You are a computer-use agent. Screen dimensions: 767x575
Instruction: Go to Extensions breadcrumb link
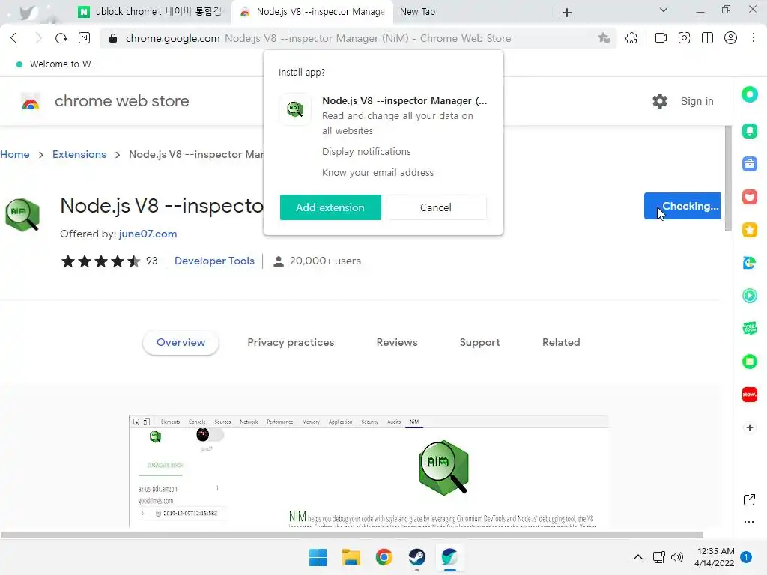pos(79,154)
